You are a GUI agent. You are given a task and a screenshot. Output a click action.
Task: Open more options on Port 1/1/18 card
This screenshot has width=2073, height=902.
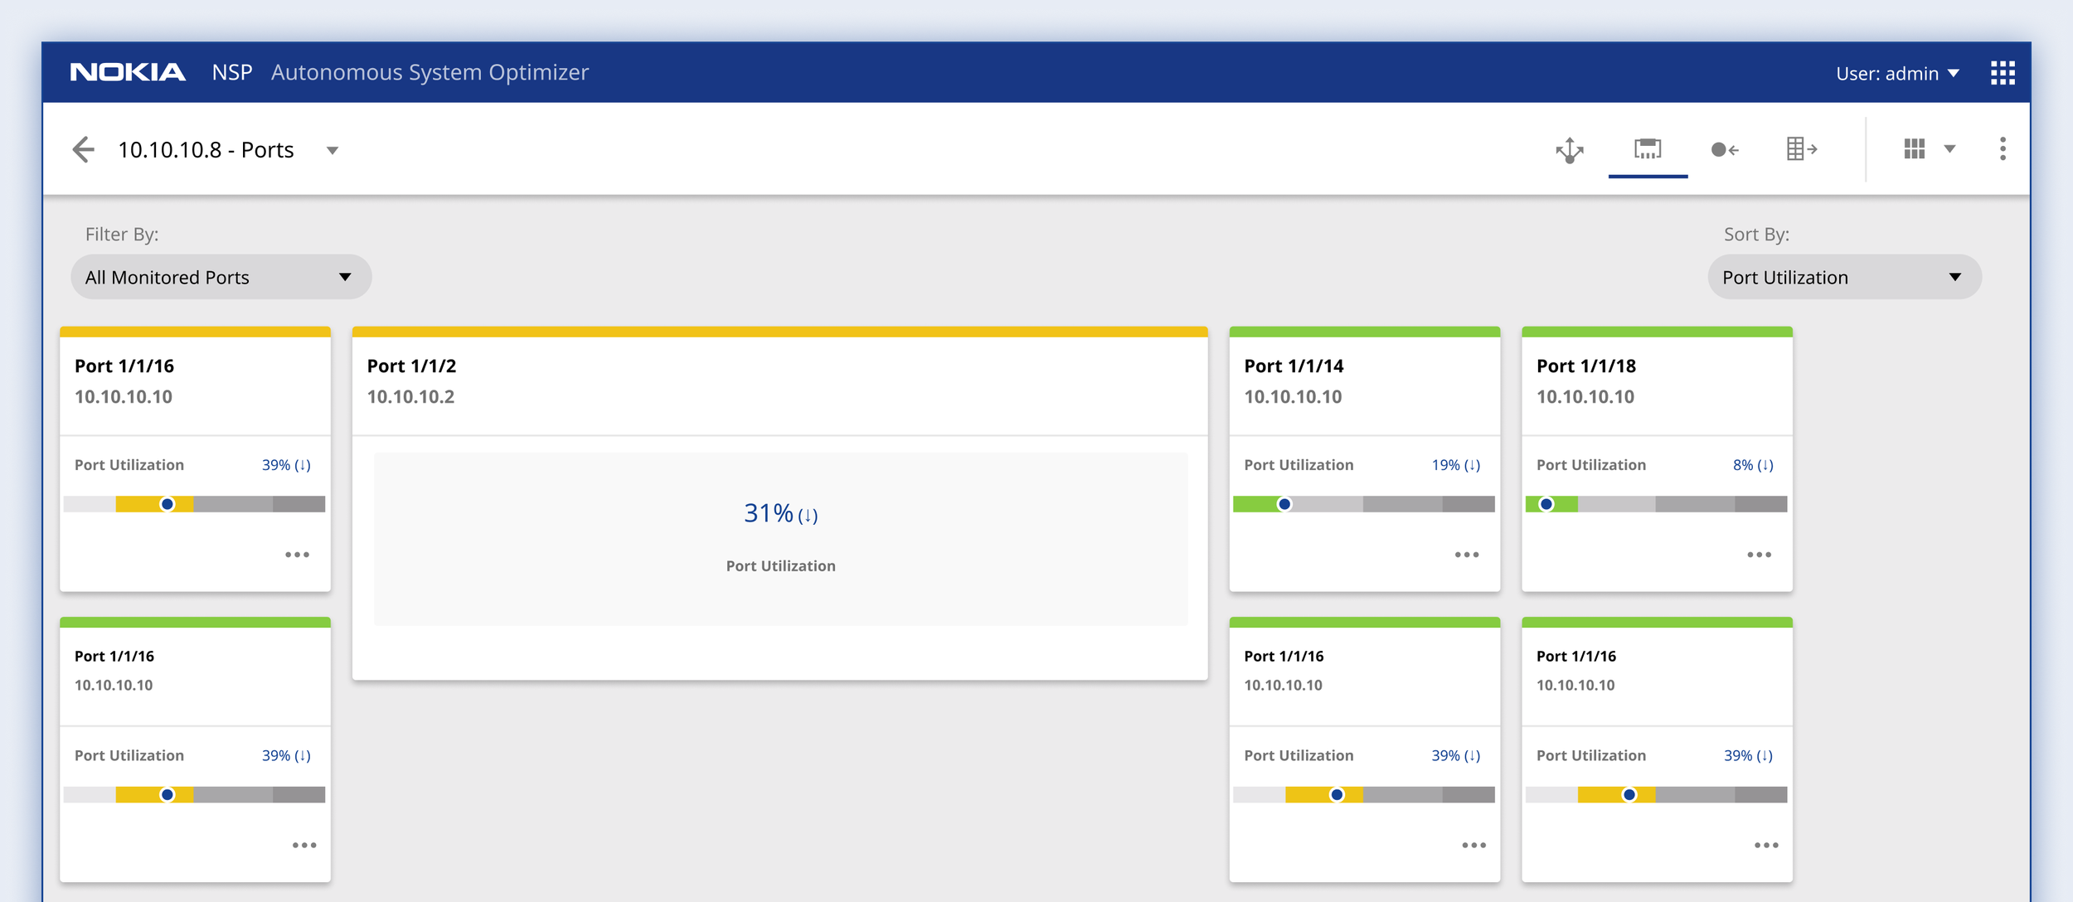tap(1759, 555)
